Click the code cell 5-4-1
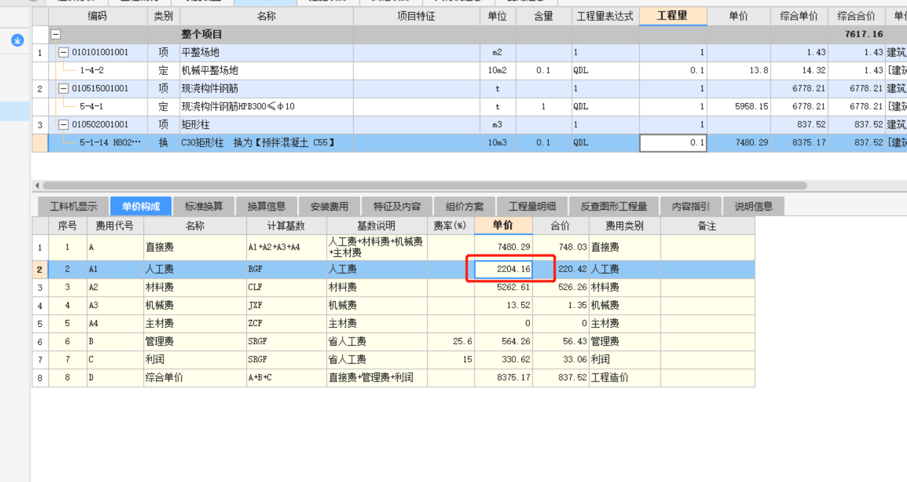Screen dimensions: 907x482 97,107
